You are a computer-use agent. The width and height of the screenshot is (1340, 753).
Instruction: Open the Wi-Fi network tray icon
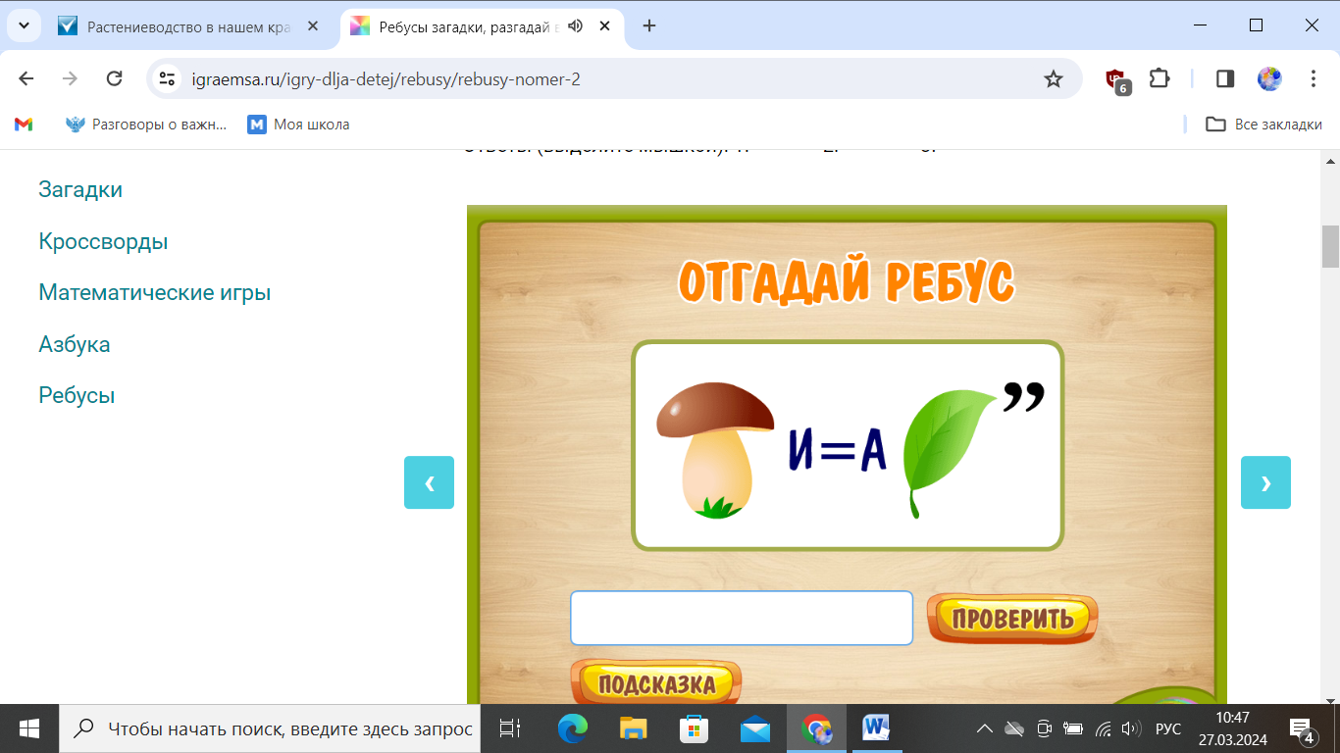[x=1104, y=728]
